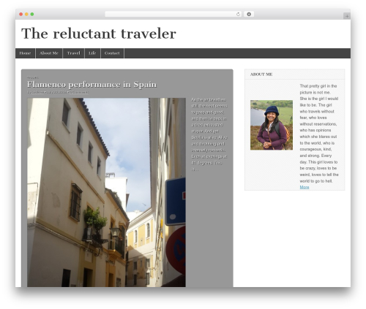The image size is (366, 309).
Task: Click the post author name link
Action: [37, 92]
